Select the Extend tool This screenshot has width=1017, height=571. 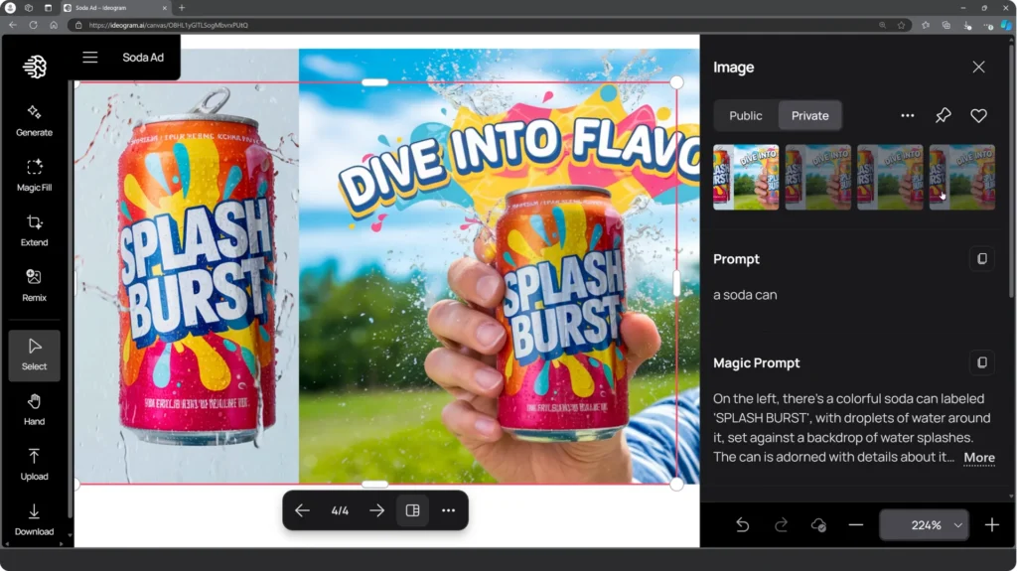tap(34, 230)
